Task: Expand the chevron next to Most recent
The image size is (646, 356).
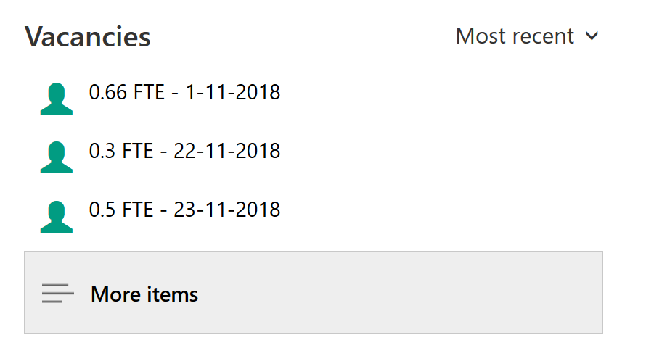Action: (x=592, y=36)
